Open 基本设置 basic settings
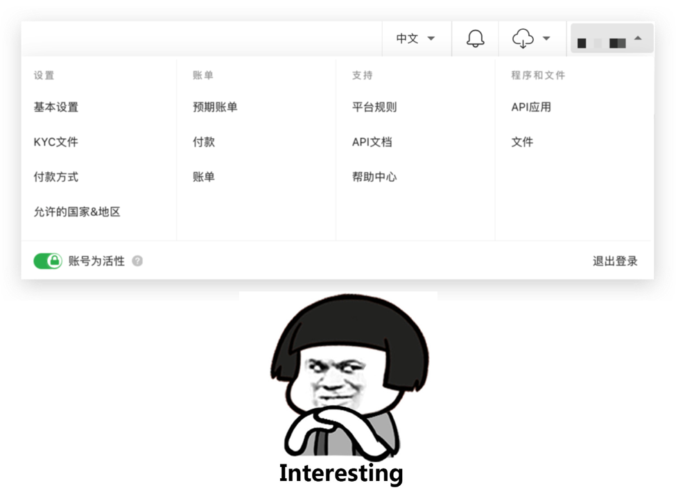 pyautogui.click(x=56, y=107)
